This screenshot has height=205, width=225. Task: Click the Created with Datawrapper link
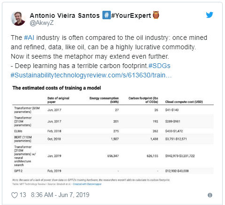87,184
